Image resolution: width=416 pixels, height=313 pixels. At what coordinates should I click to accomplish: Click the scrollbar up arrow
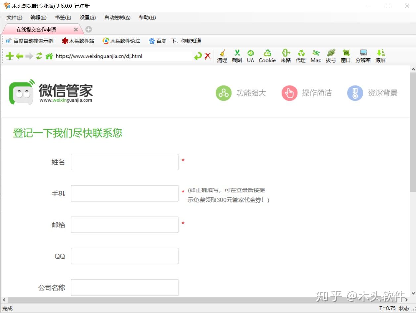click(413, 69)
